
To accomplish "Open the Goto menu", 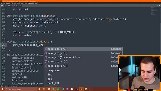I will pyautogui.click(x=18, y=3).
